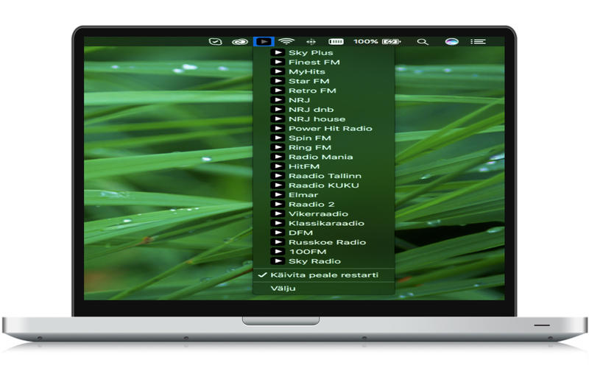
Task: Click play icon beside NRJ house
Action: click(278, 118)
